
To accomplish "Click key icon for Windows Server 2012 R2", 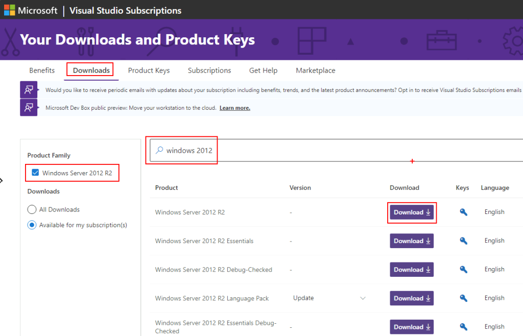I will point(463,212).
